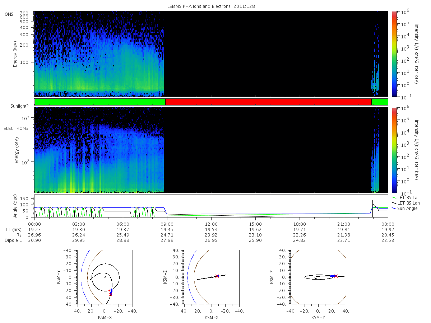Click the IONS panel label
This screenshot has height=323, width=431.
(x=9, y=14)
